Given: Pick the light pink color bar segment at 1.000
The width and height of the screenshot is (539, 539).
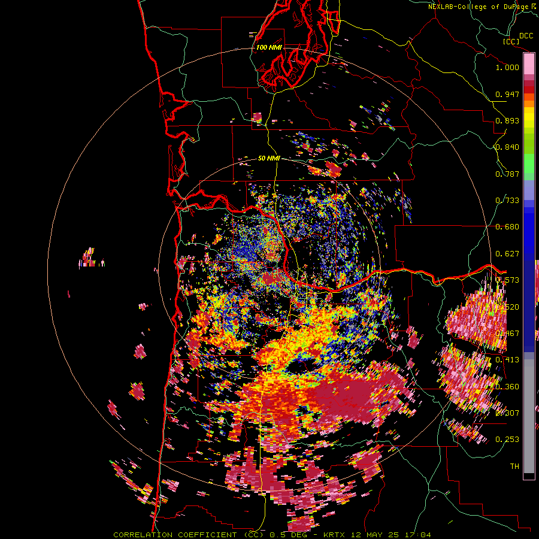Looking at the screenshot, I should (x=529, y=64).
